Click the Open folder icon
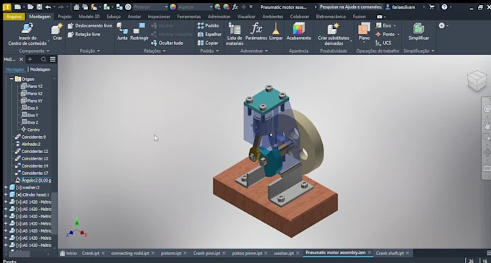491x263 pixels. (x=30, y=7)
